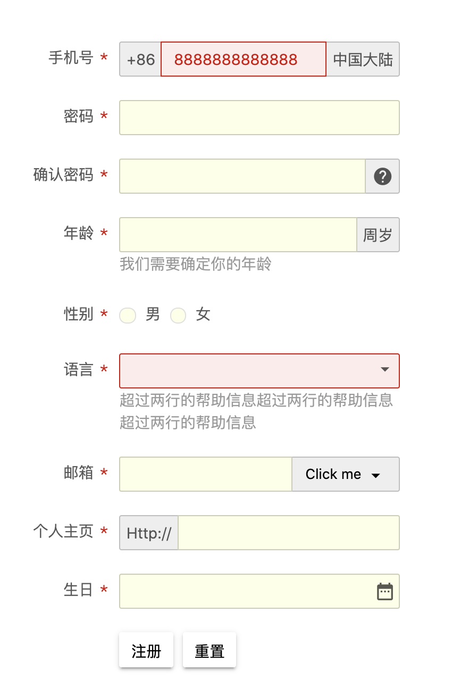469x695 pixels.
Task: Click the empty radio circle before 男
Action: [128, 315]
